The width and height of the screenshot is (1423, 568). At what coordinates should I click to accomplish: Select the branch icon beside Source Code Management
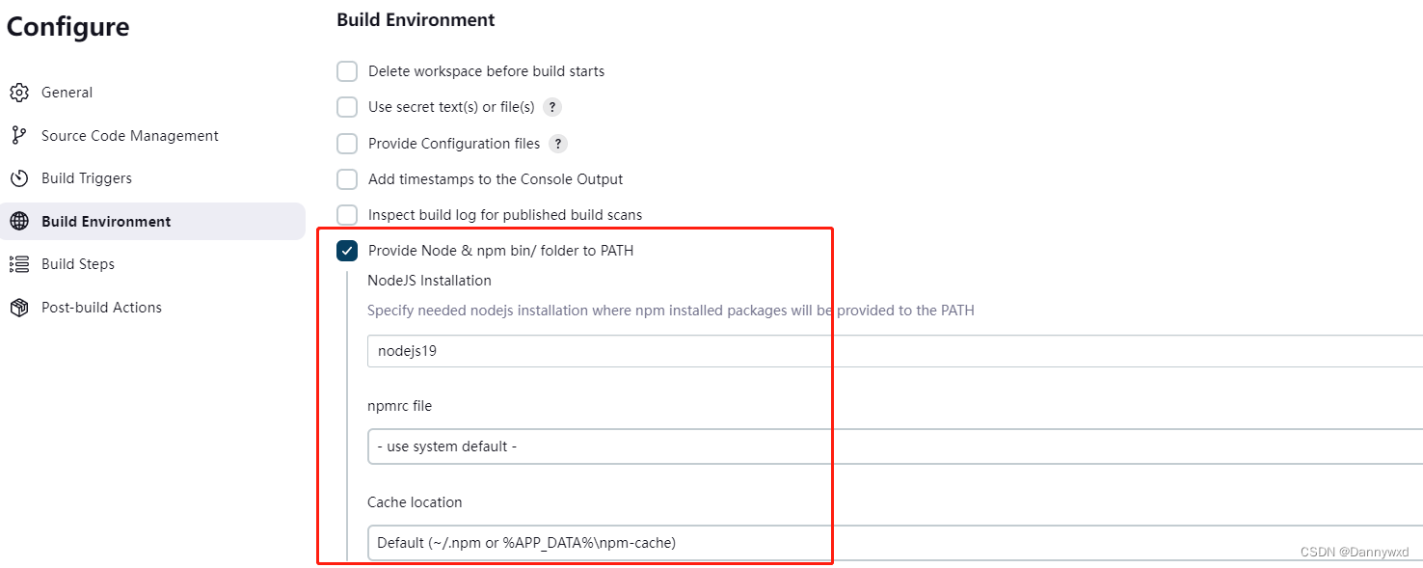[x=17, y=135]
